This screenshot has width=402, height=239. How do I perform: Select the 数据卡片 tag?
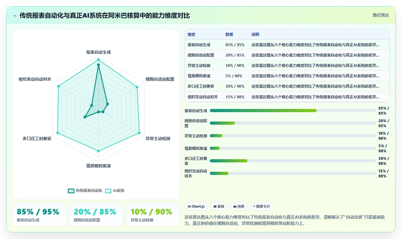click(x=262, y=206)
